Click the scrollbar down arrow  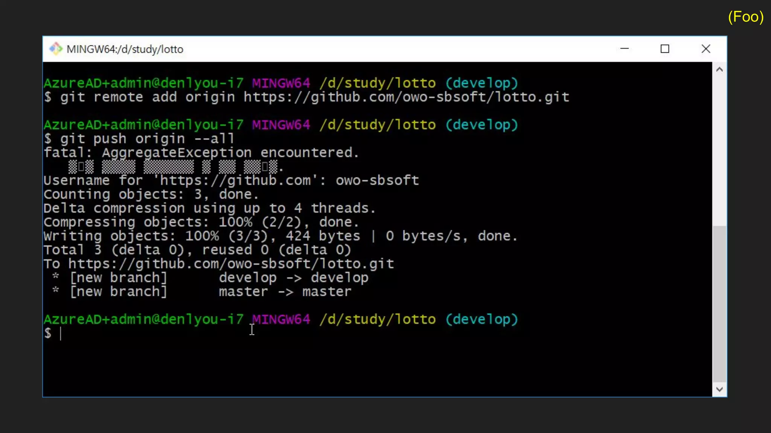tap(719, 389)
